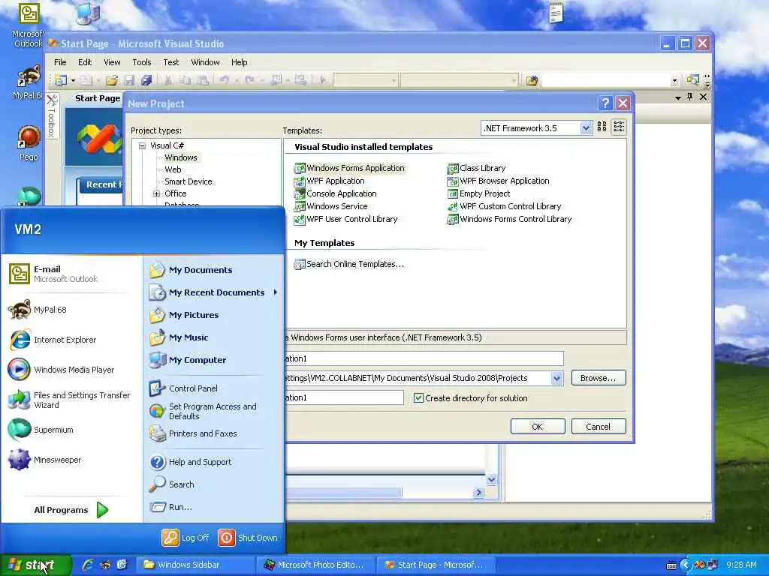Click the New Project dialog help button
This screenshot has width=769, height=576.
(605, 103)
